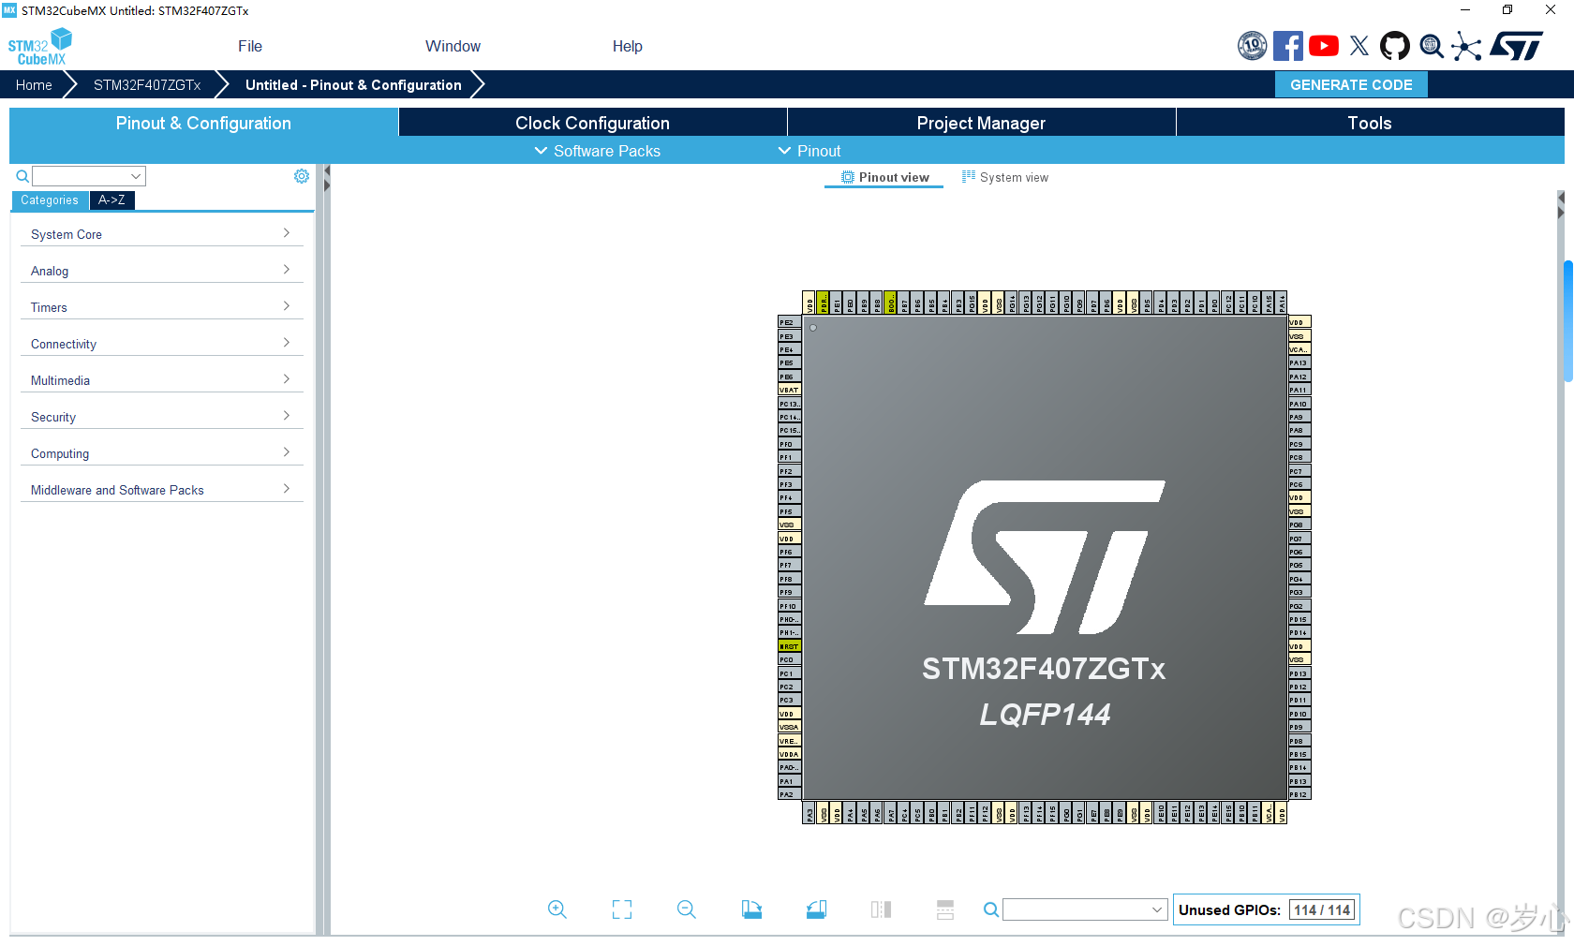Click the peripheral search magnifier icon
This screenshot has width=1574, height=946.
22,176
